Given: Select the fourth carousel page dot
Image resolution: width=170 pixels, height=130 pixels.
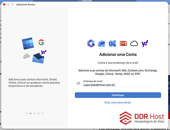Looking at the screenshot, I should (x=38, y=113).
